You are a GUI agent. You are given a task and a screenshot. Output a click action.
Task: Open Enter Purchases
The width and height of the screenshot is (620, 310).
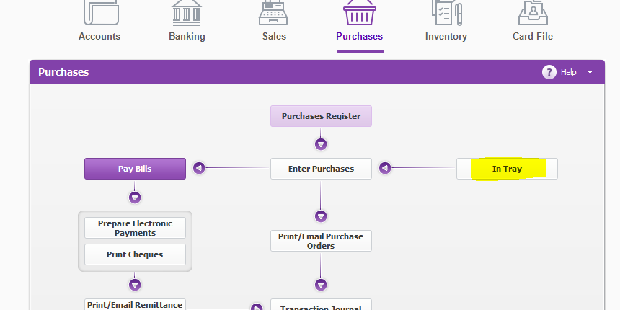[x=321, y=169]
